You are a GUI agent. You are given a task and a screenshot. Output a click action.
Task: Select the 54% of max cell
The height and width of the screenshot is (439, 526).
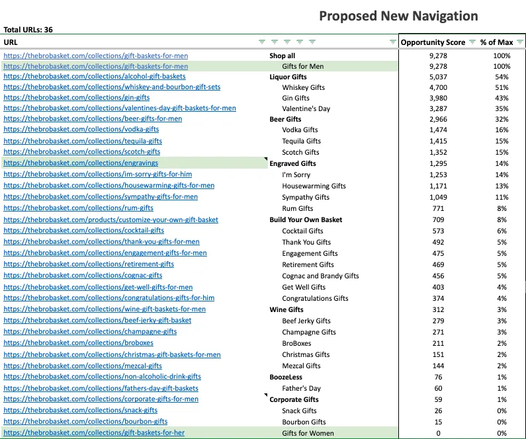[x=502, y=77]
